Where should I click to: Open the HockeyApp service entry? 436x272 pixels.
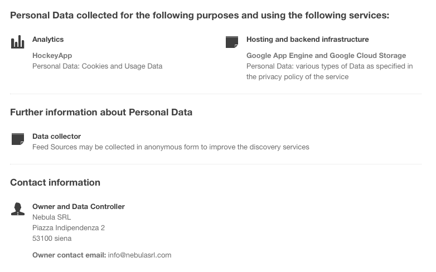click(52, 56)
